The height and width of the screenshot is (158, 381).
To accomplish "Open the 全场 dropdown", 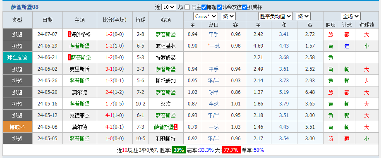I will point(351,16).
